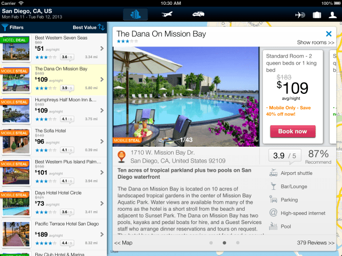Image resolution: width=342 pixels, height=256 pixels.
Task: Tap the Standard Room $109 price
Action: click(x=292, y=88)
